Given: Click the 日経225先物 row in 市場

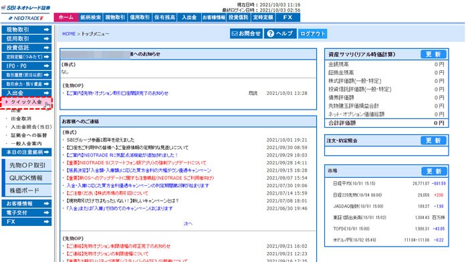Looking at the screenshot, I should pyautogui.click(x=387, y=195).
